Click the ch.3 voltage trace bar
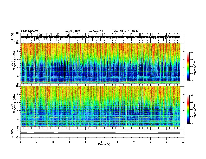 [x=100, y=133]
